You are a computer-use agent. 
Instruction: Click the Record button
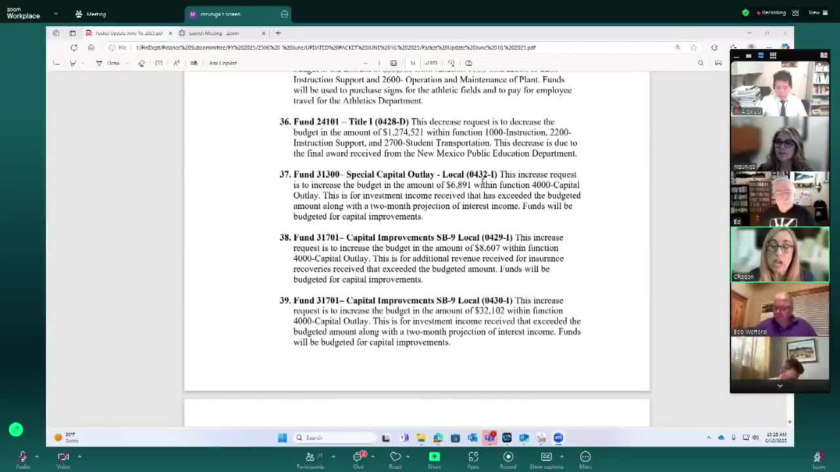pos(508,459)
